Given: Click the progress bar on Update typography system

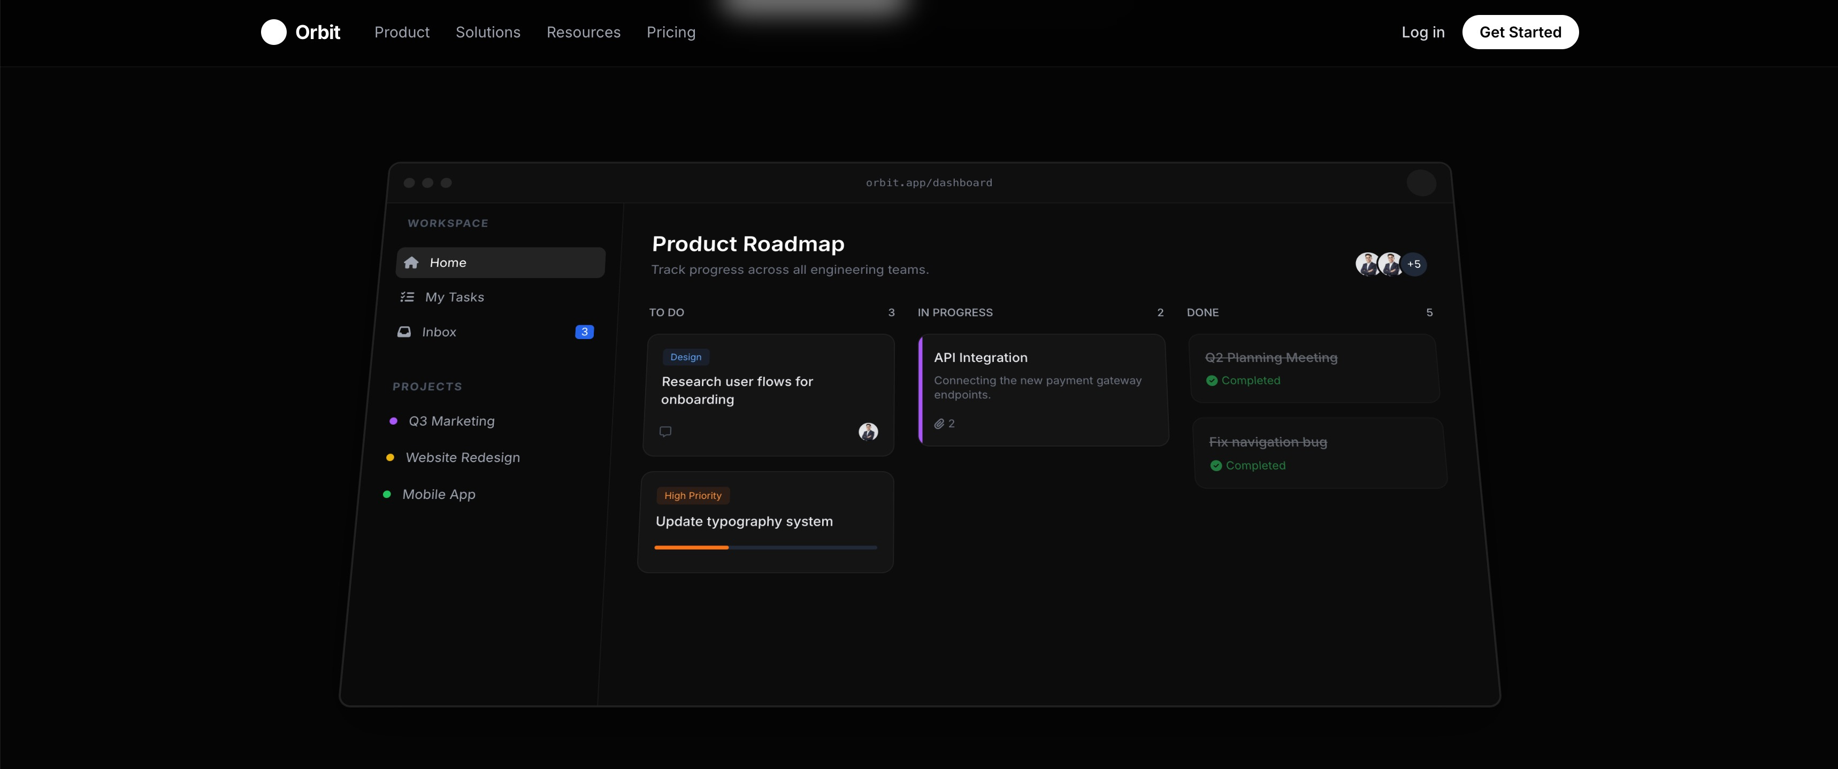Looking at the screenshot, I should pos(765,547).
